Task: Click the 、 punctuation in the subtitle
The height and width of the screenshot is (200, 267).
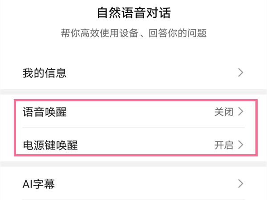Action: tap(139, 34)
